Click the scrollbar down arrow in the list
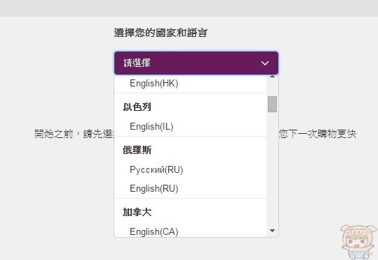Image resolution: width=378 pixels, height=260 pixels. [x=272, y=231]
